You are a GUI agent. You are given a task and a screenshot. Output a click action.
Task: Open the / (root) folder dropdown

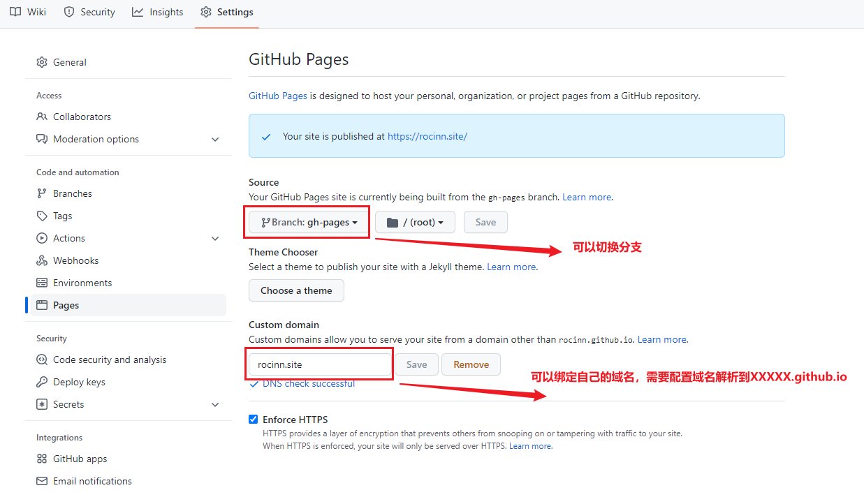[x=415, y=222]
